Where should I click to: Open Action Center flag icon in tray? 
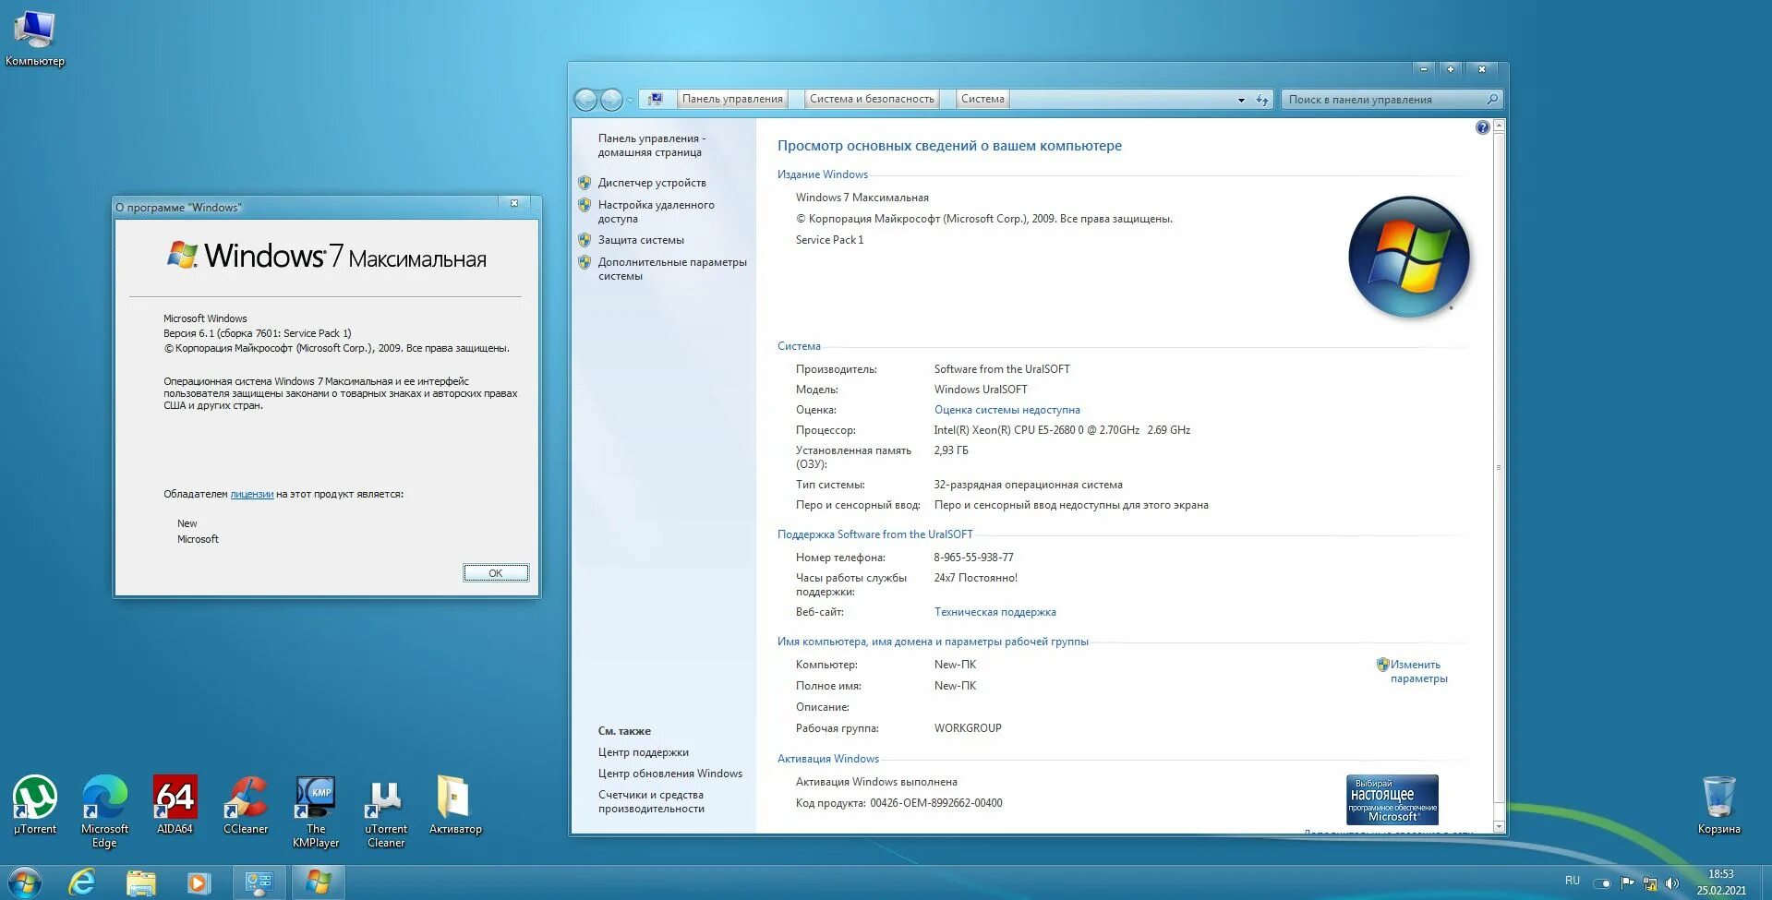click(x=1627, y=883)
